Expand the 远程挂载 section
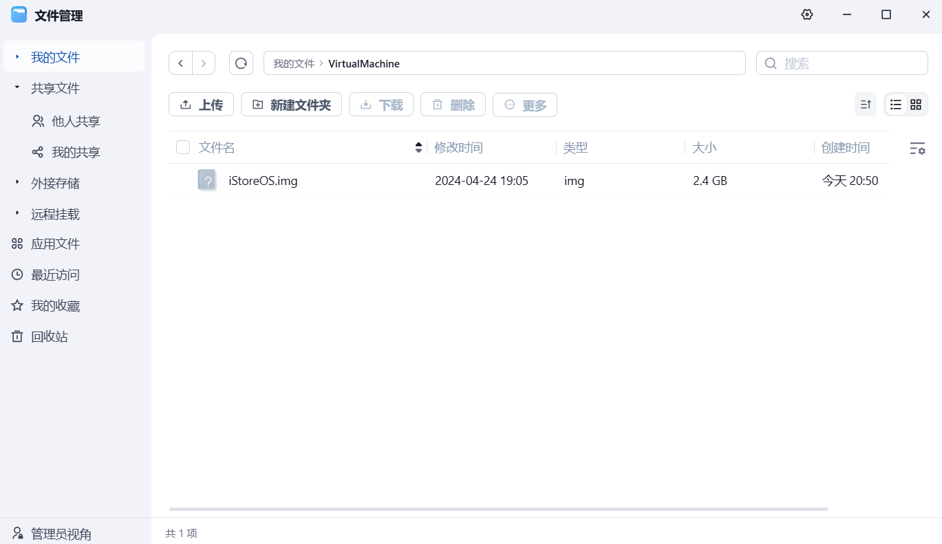Viewport: 942px width, 544px height. 17,214
